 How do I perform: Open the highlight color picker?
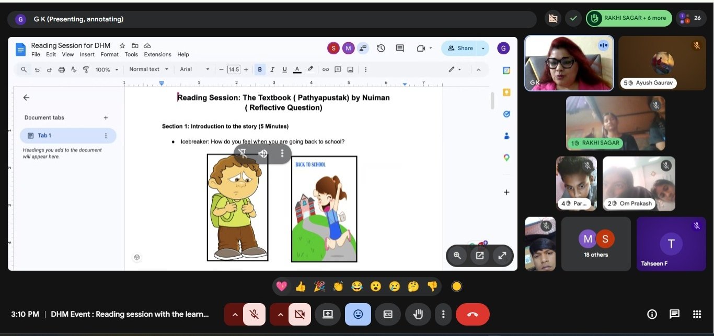coord(310,69)
